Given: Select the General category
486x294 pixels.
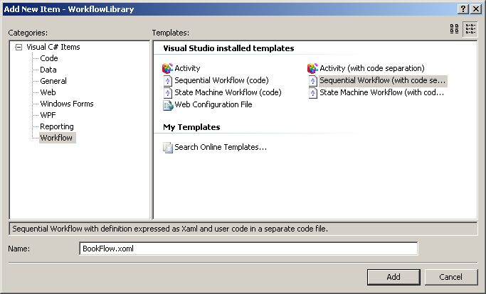Looking at the screenshot, I should coord(53,81).
